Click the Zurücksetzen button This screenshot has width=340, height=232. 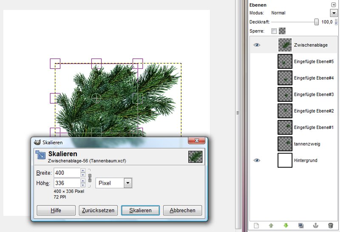pyautogui.click(x=98, y=210)
